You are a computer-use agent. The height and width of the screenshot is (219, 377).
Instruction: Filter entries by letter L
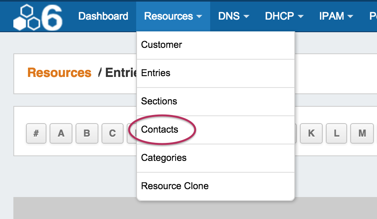click(337, 133)
